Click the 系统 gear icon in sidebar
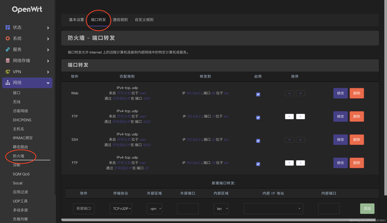Screen dimensions: 387x223 8,38
